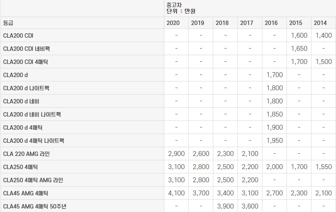Screen dimensions: 336x212
Task: Click 3,100 in CLA250 4매틱 AMG 라인 row
Action: 177,180
